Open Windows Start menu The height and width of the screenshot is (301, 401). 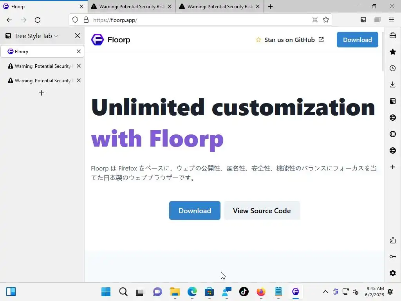(x=106, y=292)
